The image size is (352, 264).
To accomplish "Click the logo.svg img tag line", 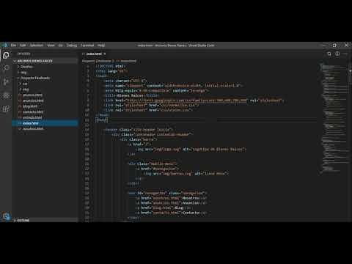I will coord(191,149).
